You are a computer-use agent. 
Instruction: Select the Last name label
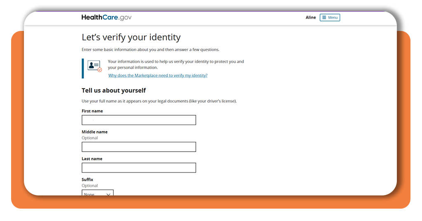(92, 159)
